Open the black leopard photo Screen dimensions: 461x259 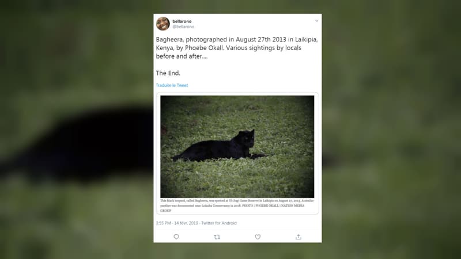pyautogui.click(x=237, y=147)
